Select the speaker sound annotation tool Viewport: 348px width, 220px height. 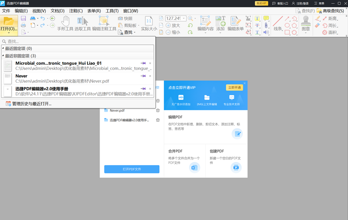(266, 32)
